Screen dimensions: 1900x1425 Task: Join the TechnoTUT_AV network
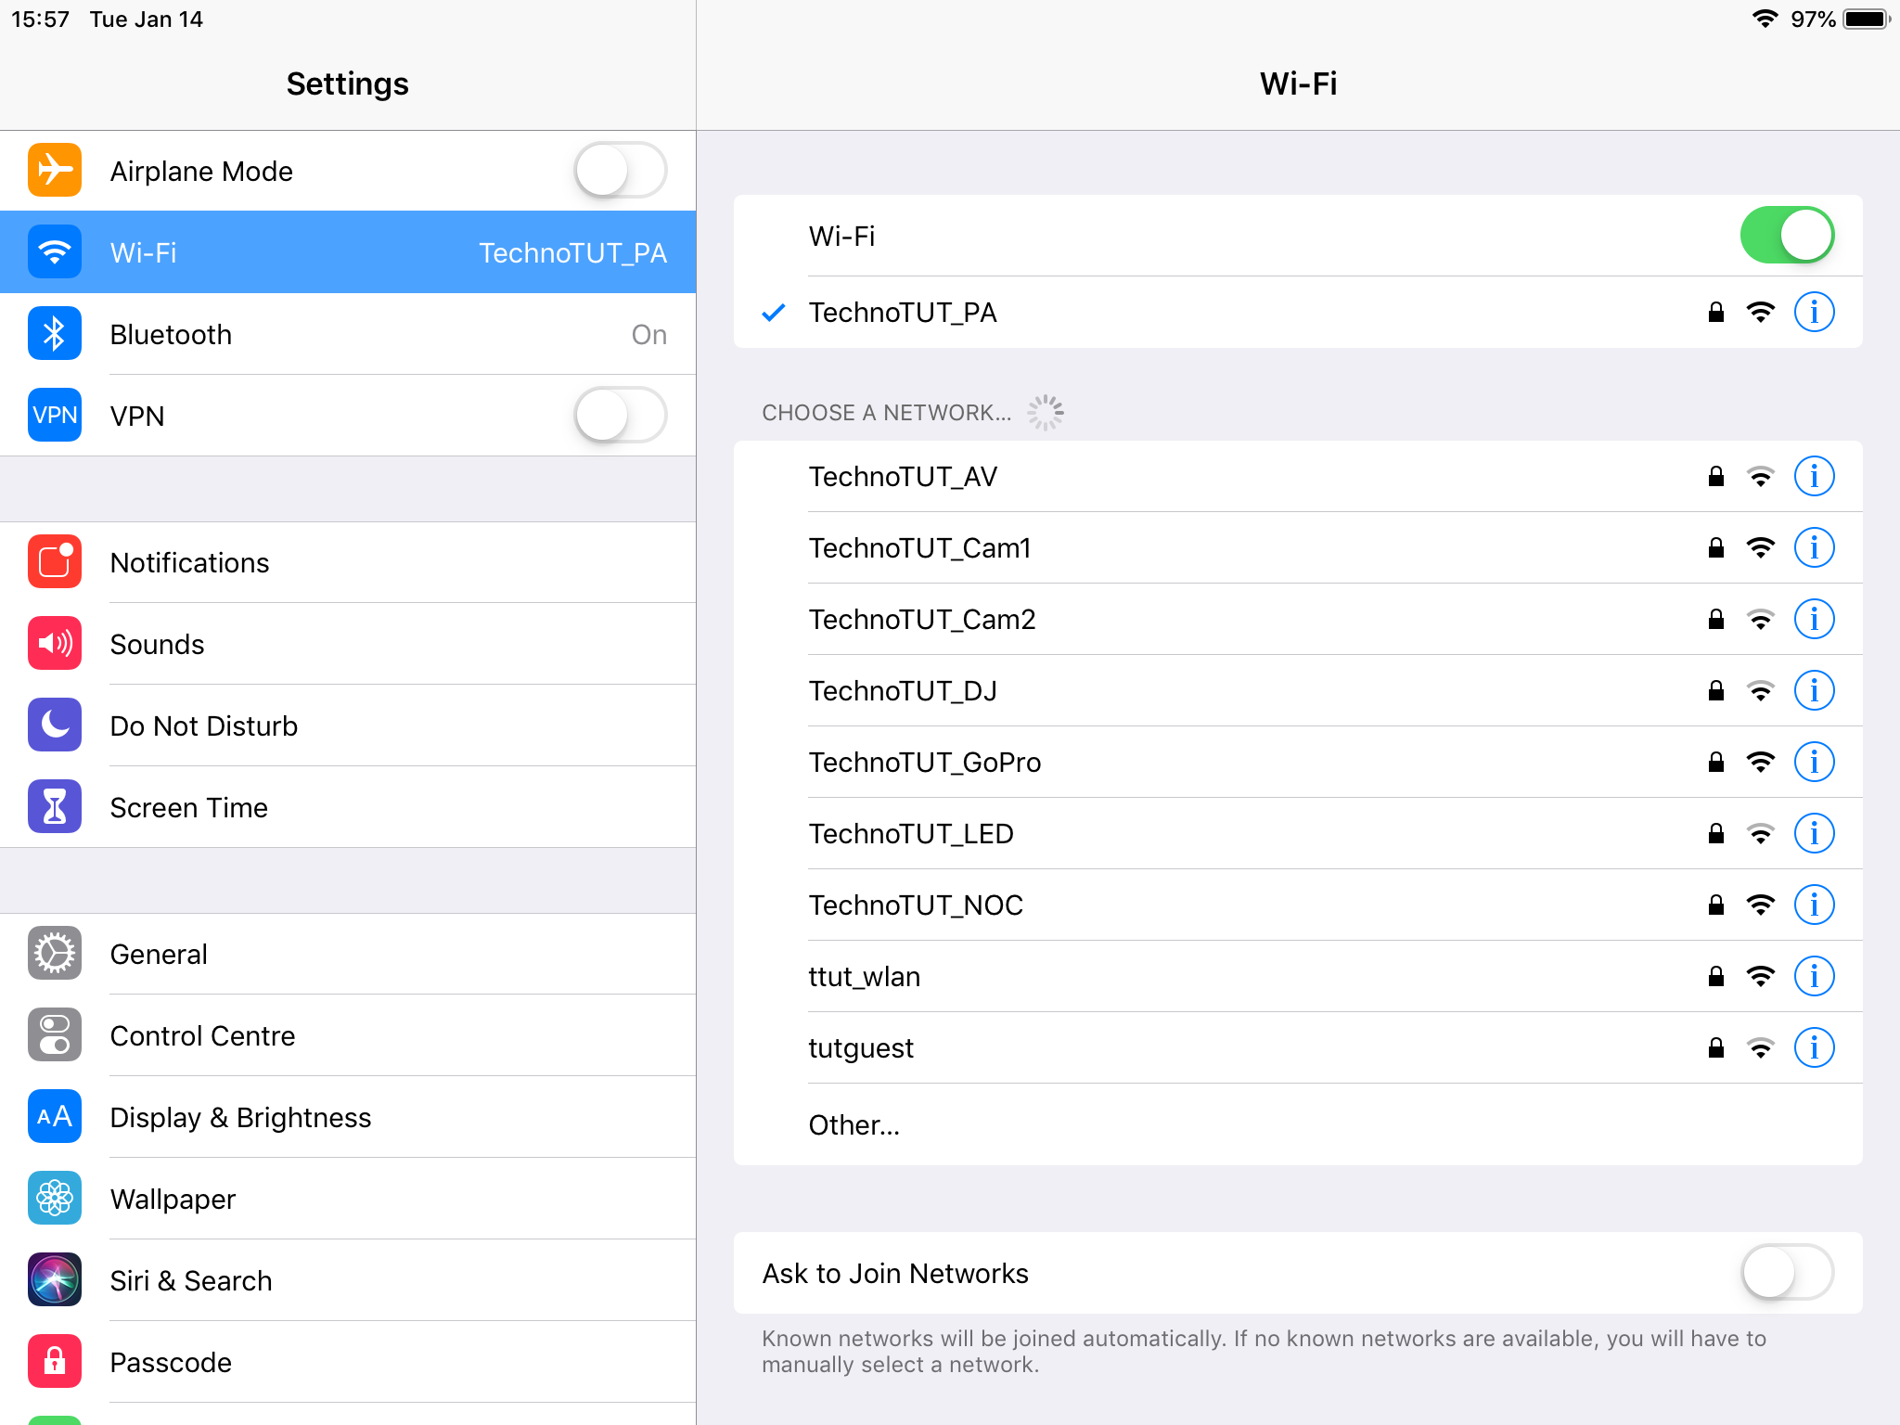click(1298, 477)
